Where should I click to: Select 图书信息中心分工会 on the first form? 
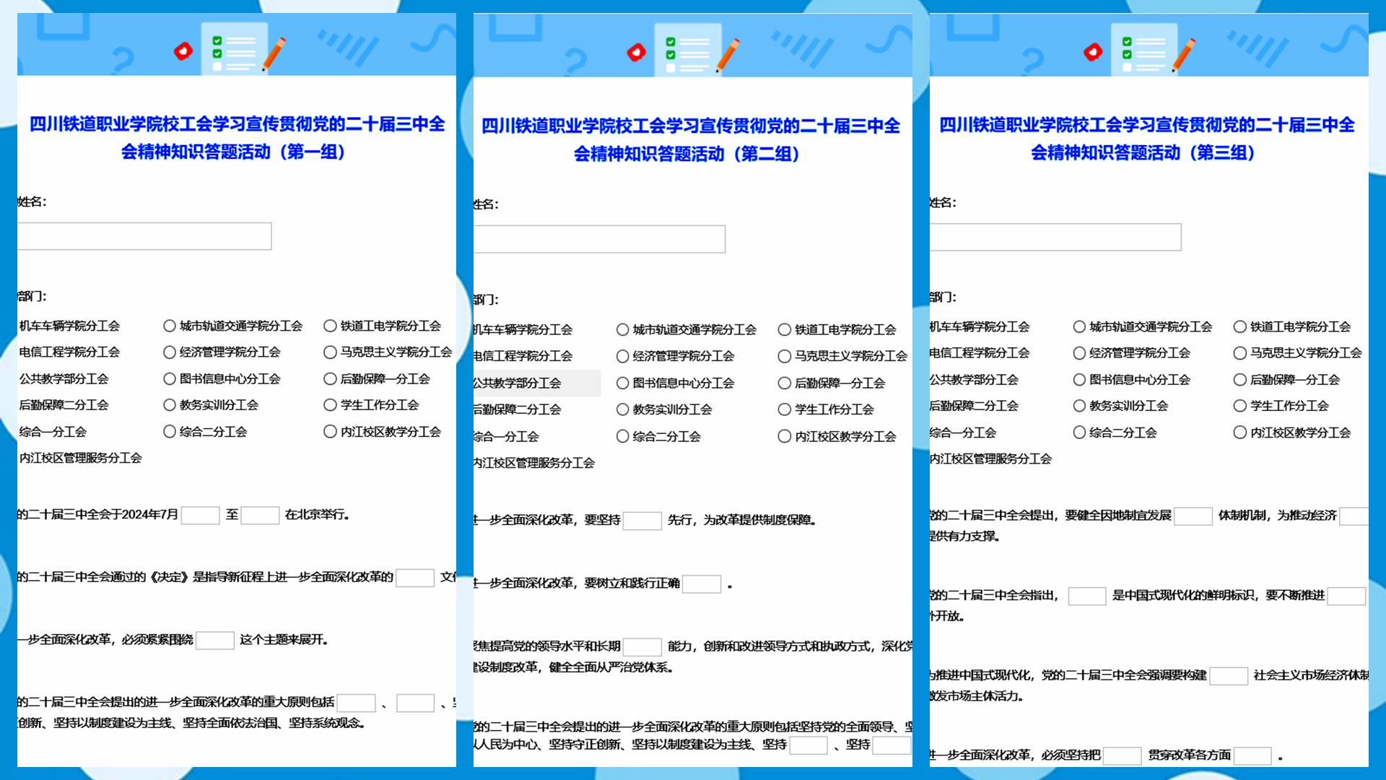169,378
